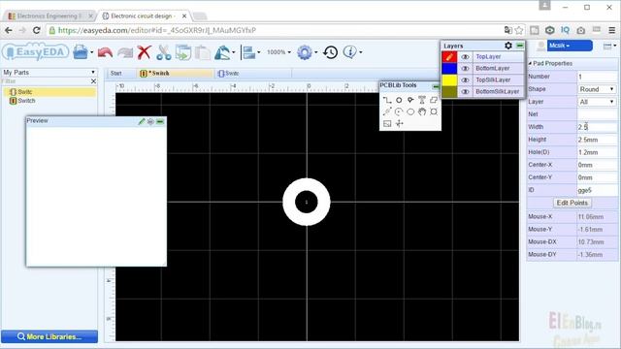Click the yellow TopSilkLayer color swatch
This screenshot has height=349, width=621.
pos(449,79)
